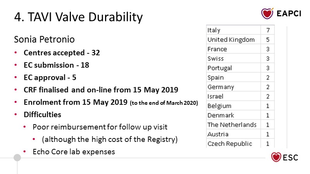
Task: Click the Germany table row
Action: click(221, 87)
